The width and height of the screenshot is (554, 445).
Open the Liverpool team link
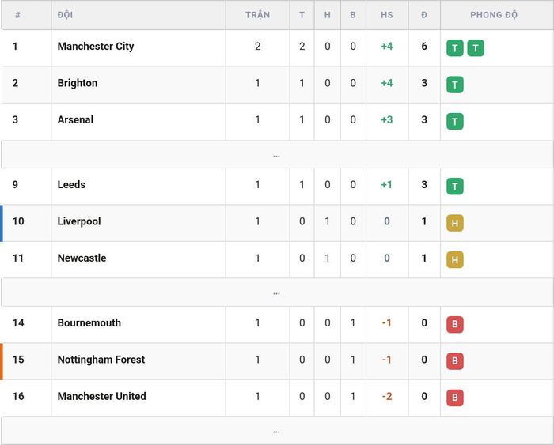(79, 221)
